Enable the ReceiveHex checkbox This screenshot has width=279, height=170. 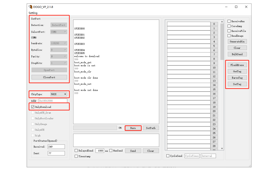(229, 21)
